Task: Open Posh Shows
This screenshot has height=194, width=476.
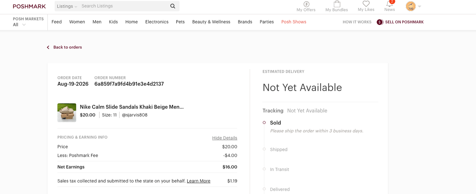Action: pos(294,22)
